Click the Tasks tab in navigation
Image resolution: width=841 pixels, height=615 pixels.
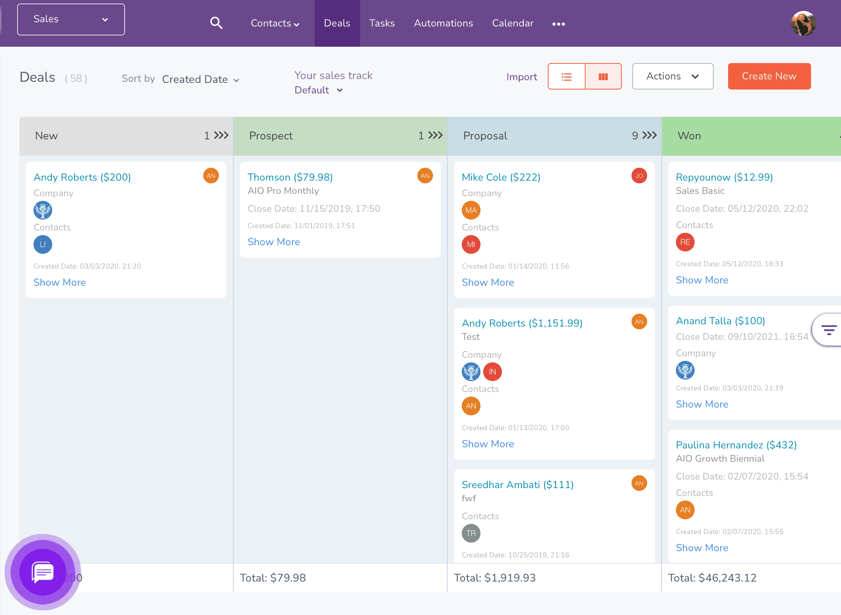click(x=382, y=23)
